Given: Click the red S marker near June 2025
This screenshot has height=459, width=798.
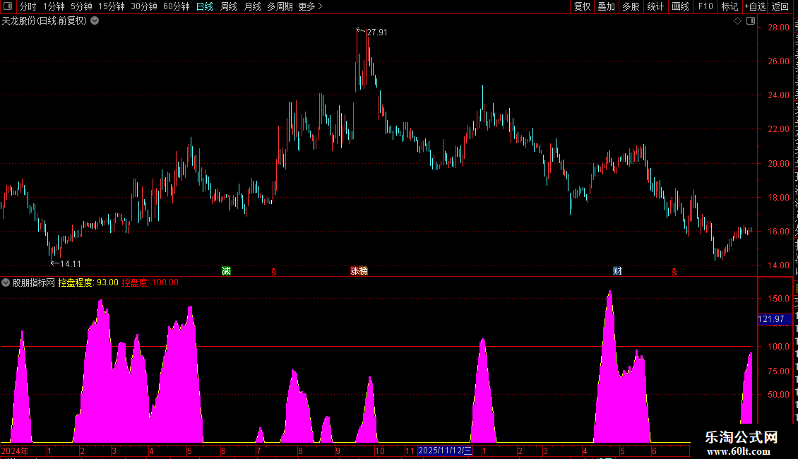Looking at the screenshot, I should coord(674,272).
